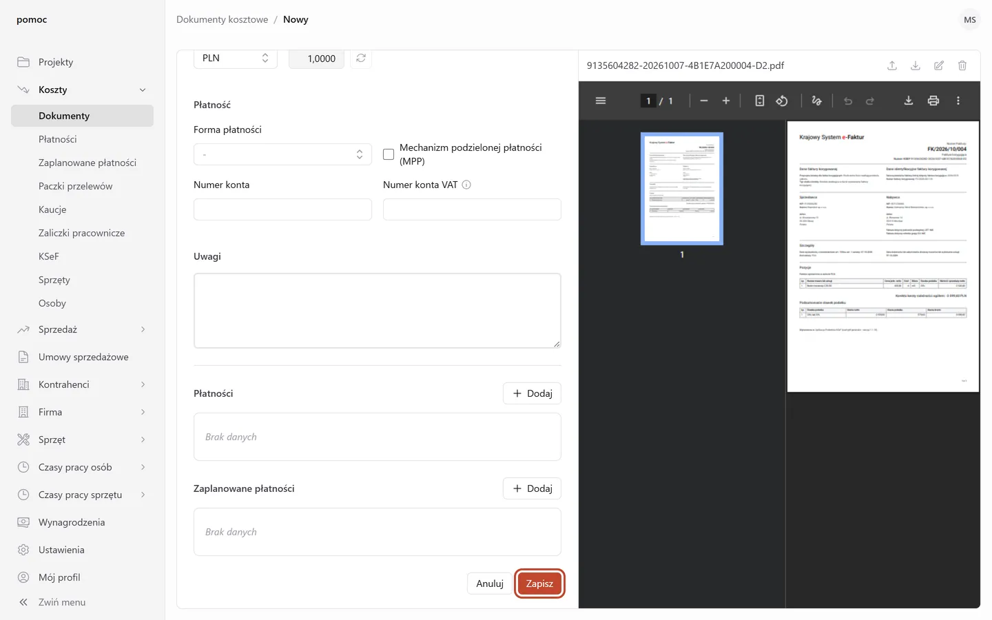Open the PLN currency dropdown
Screen dimensions: 992x620
click(x=236, y=59)
